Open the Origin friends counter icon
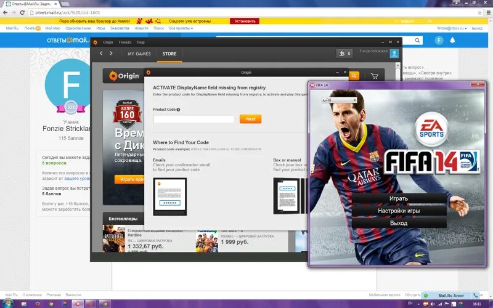 tap(344, 54)
